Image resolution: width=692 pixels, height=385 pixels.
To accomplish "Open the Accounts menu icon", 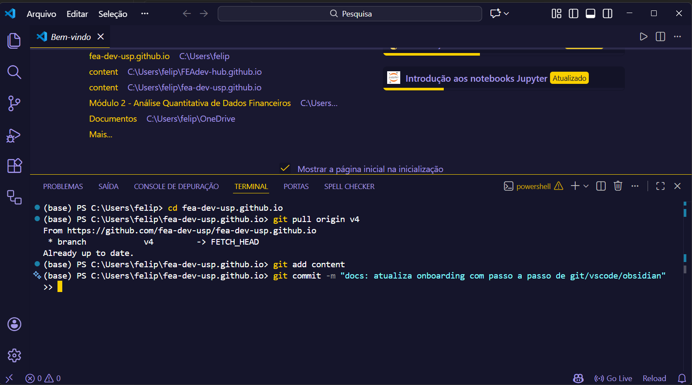I will (x=14, y=324).
